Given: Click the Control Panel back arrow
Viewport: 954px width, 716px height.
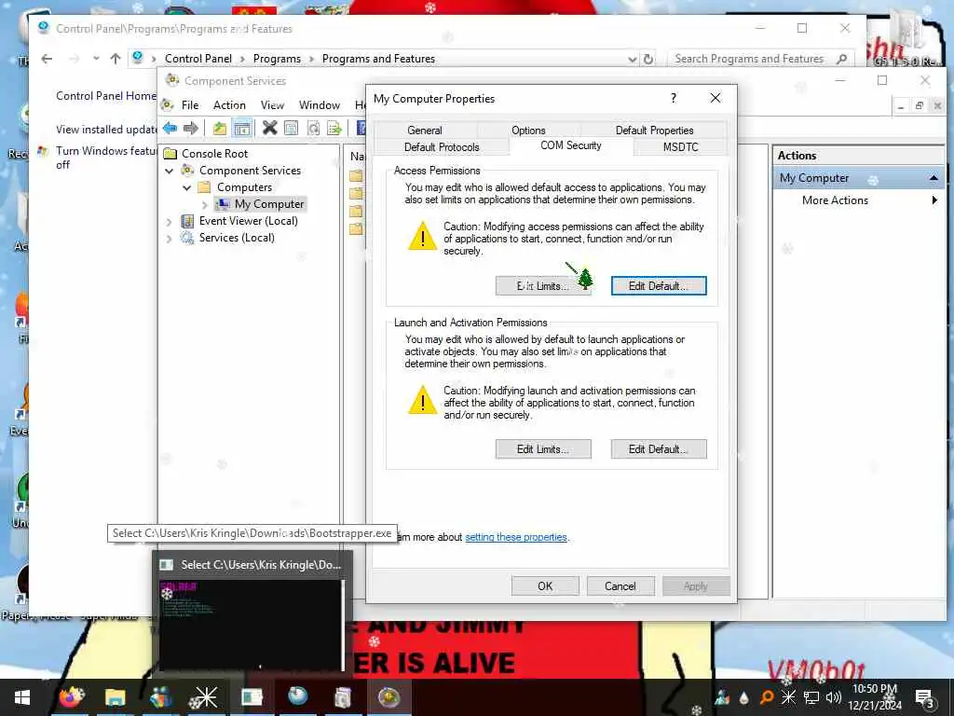Looking at the screenshot, I should (x=47, y=59).
